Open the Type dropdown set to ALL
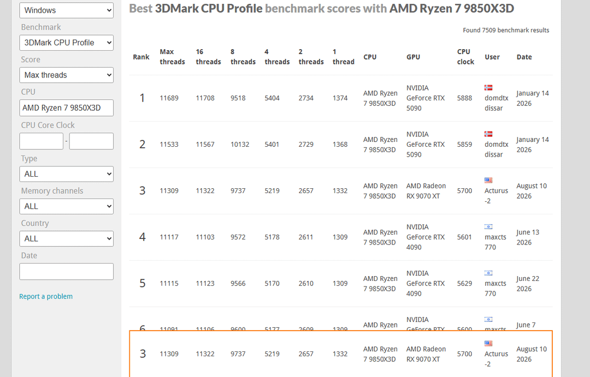Viewport: 590px width, 377px height. (66, 174)
